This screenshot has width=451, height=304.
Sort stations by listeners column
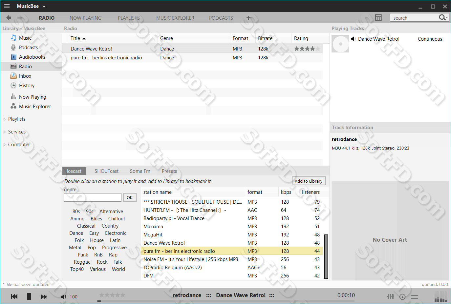[x=311, y=192]
